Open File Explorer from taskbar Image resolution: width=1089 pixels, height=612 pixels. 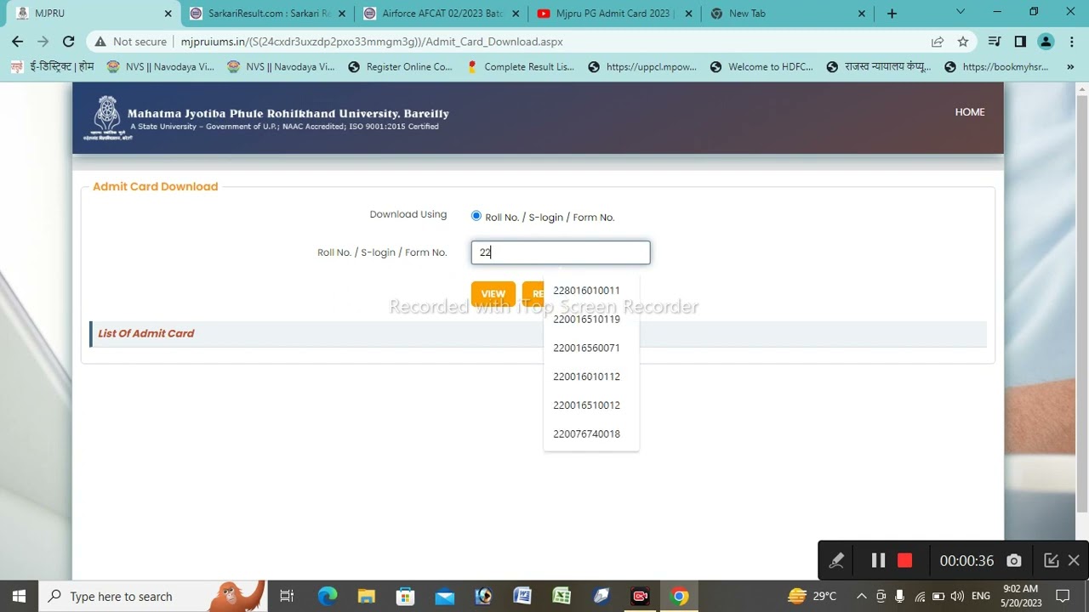point(367,596)
